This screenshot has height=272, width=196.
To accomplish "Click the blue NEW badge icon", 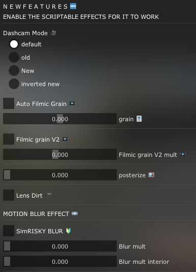I will tap(73, 6).
